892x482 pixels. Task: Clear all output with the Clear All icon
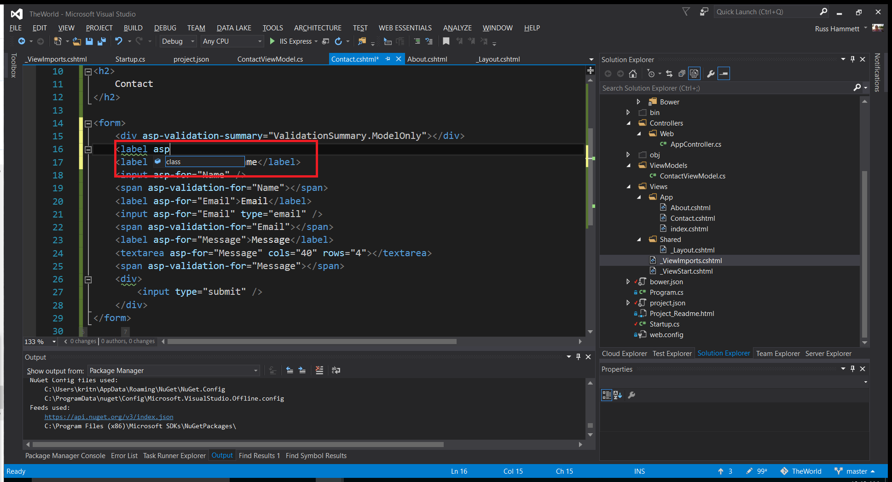(319, 370)
